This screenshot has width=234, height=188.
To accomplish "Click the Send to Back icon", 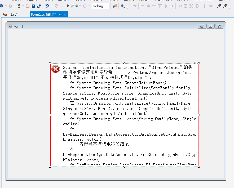I will pos(225,6).
